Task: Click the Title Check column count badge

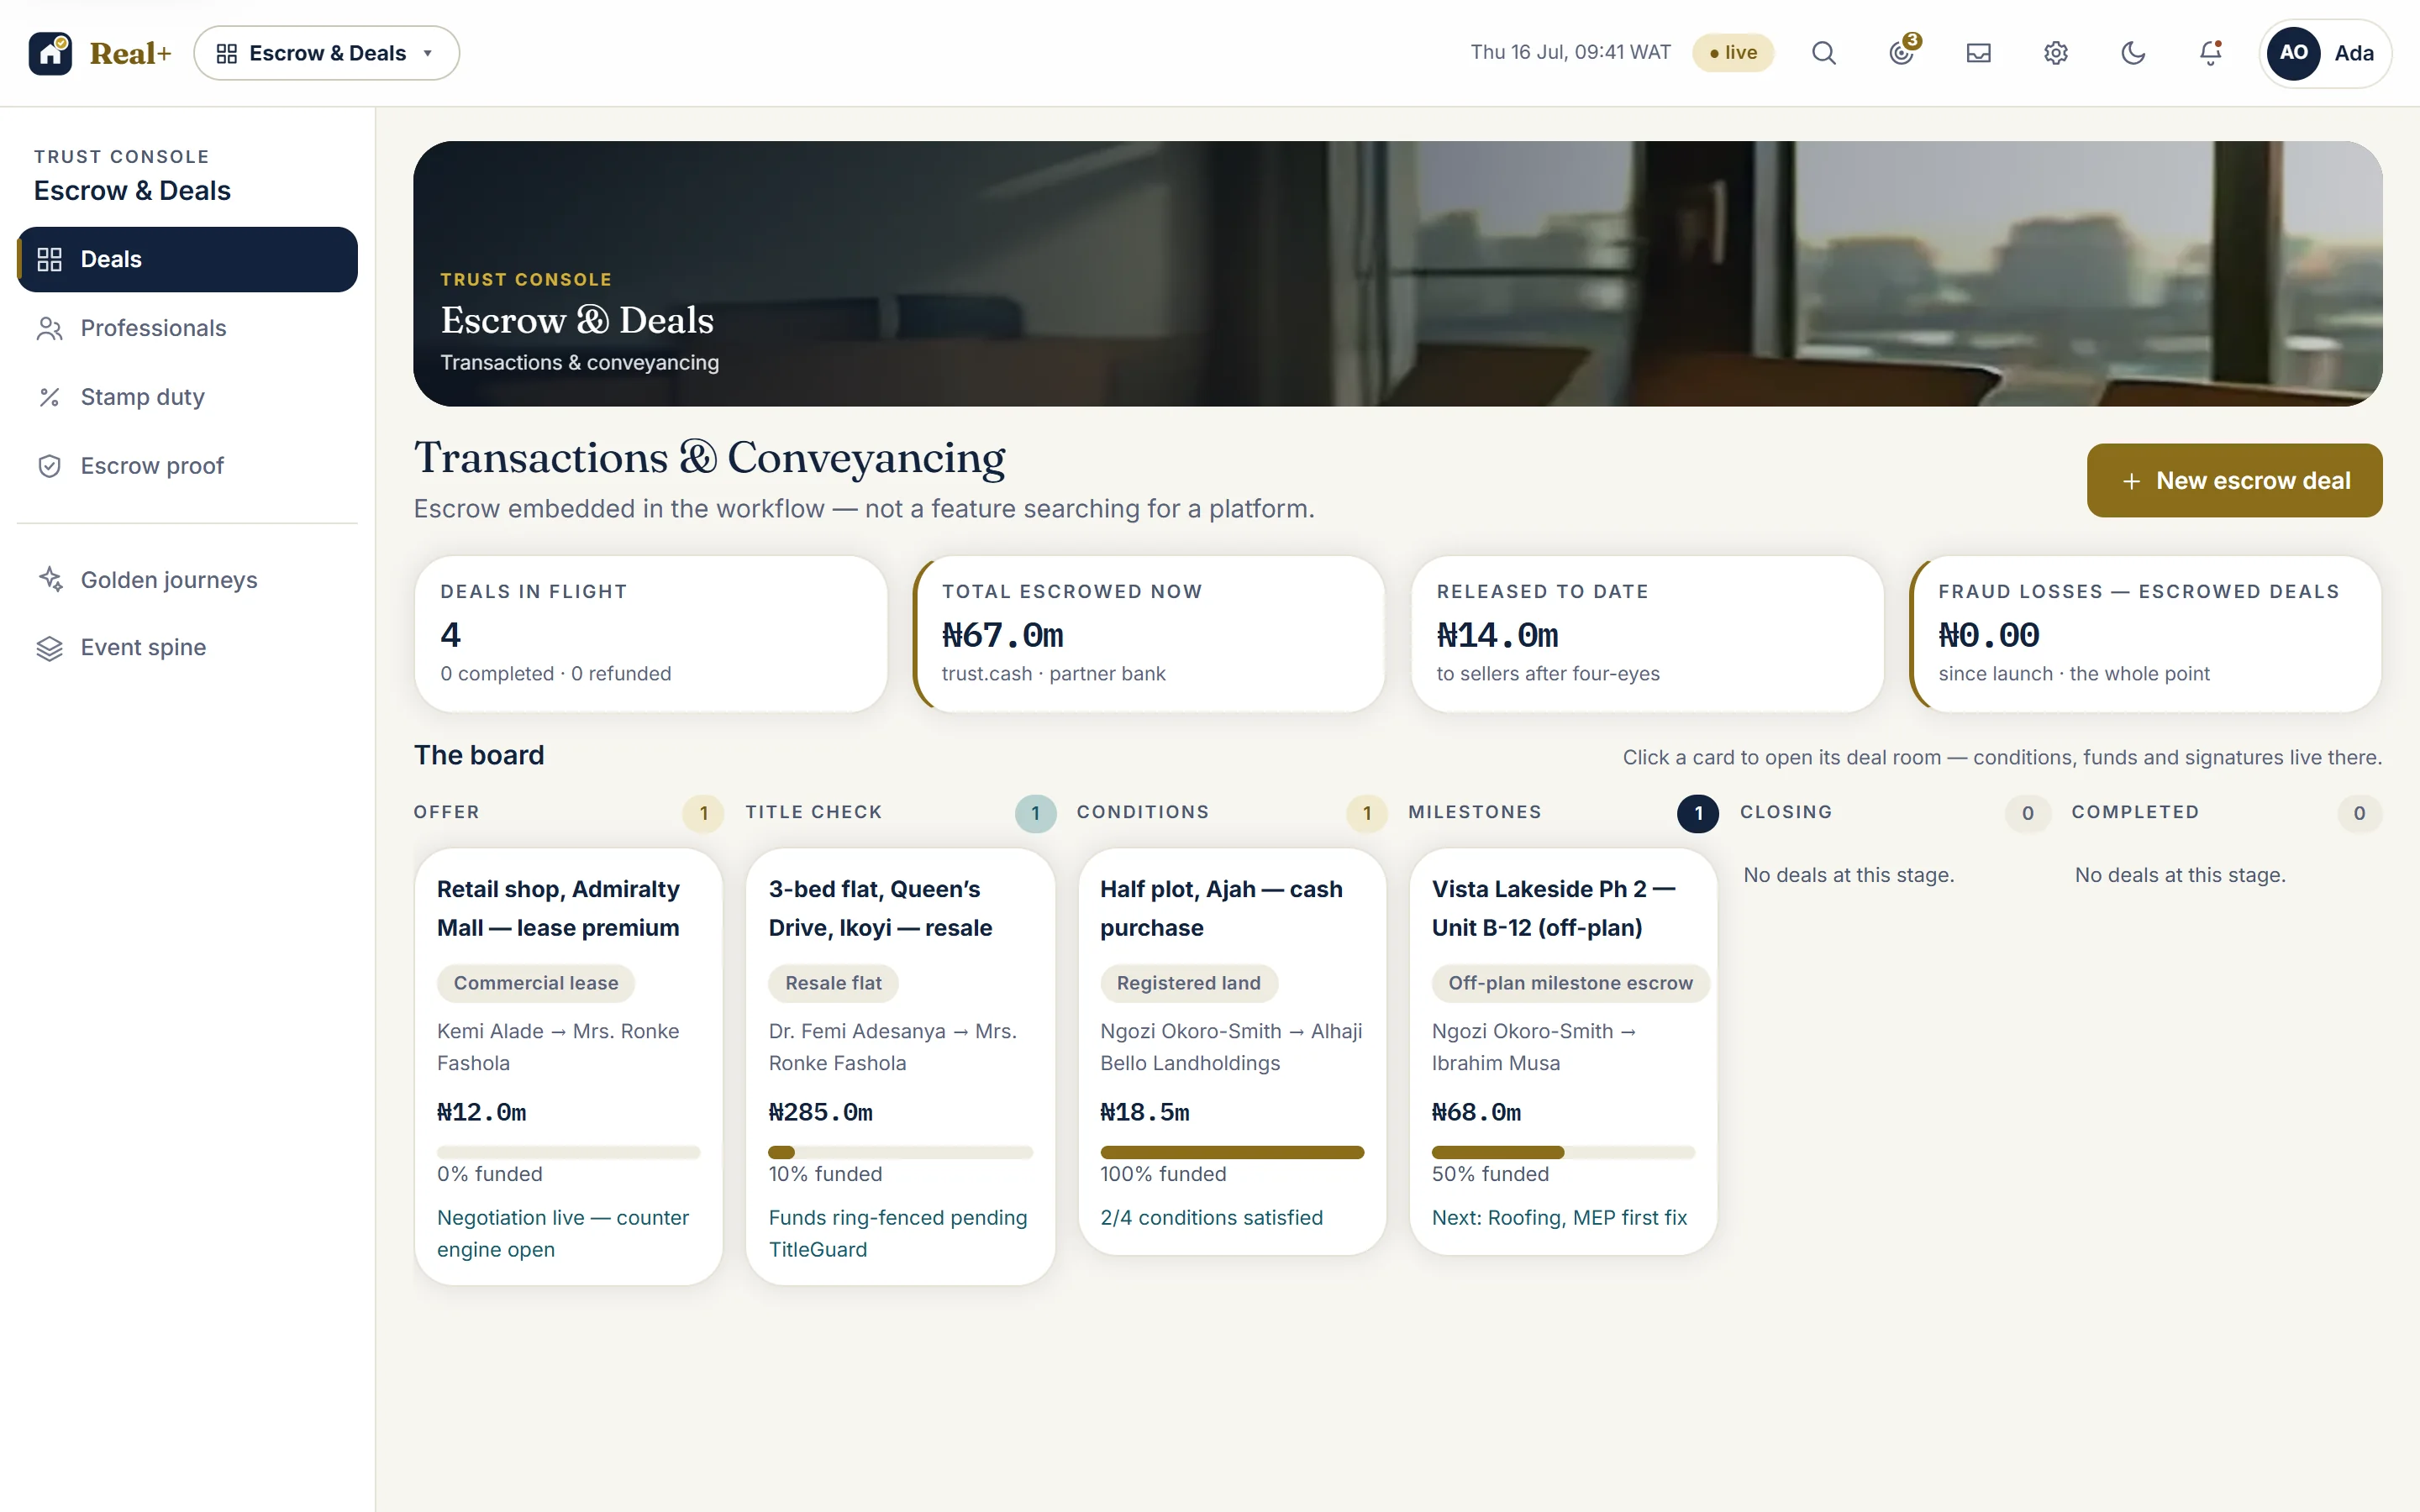Action: 1035,814
